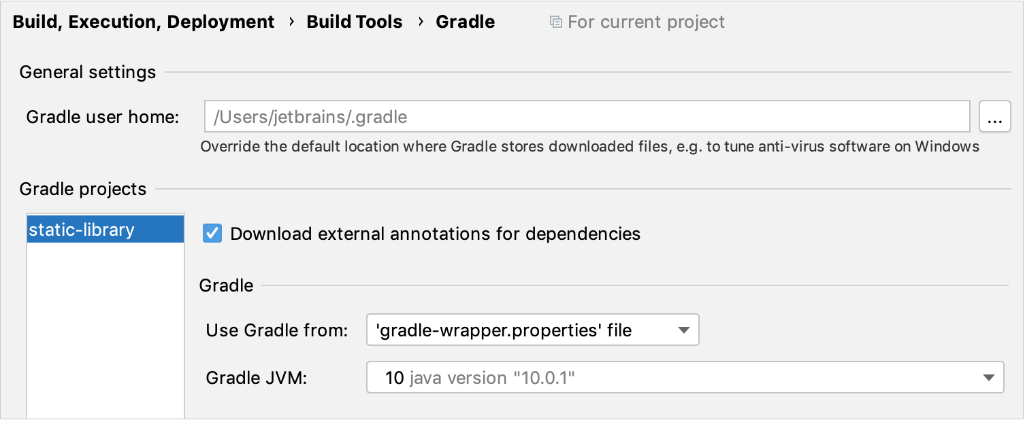Click the copy-scheme icon beside 'For current project'

point(555,21)
